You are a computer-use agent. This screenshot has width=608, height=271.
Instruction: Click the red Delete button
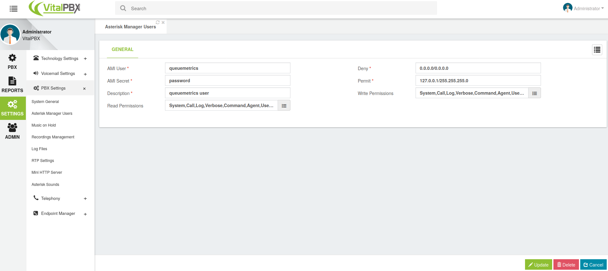click(x=566, y=265)
